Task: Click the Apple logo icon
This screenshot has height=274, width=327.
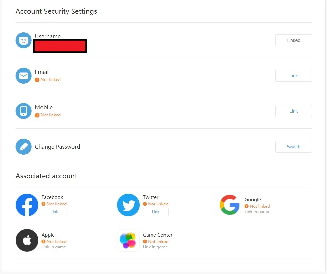Action: pyautogui.click(x=27, y=240)
